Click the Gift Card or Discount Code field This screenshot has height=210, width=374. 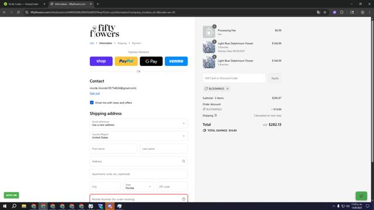click(x=234, y=78)
